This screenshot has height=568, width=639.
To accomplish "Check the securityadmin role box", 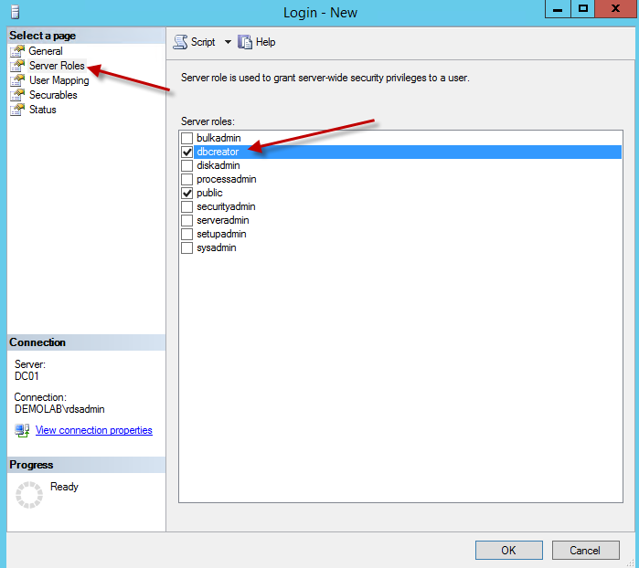I will coord(187,206).
